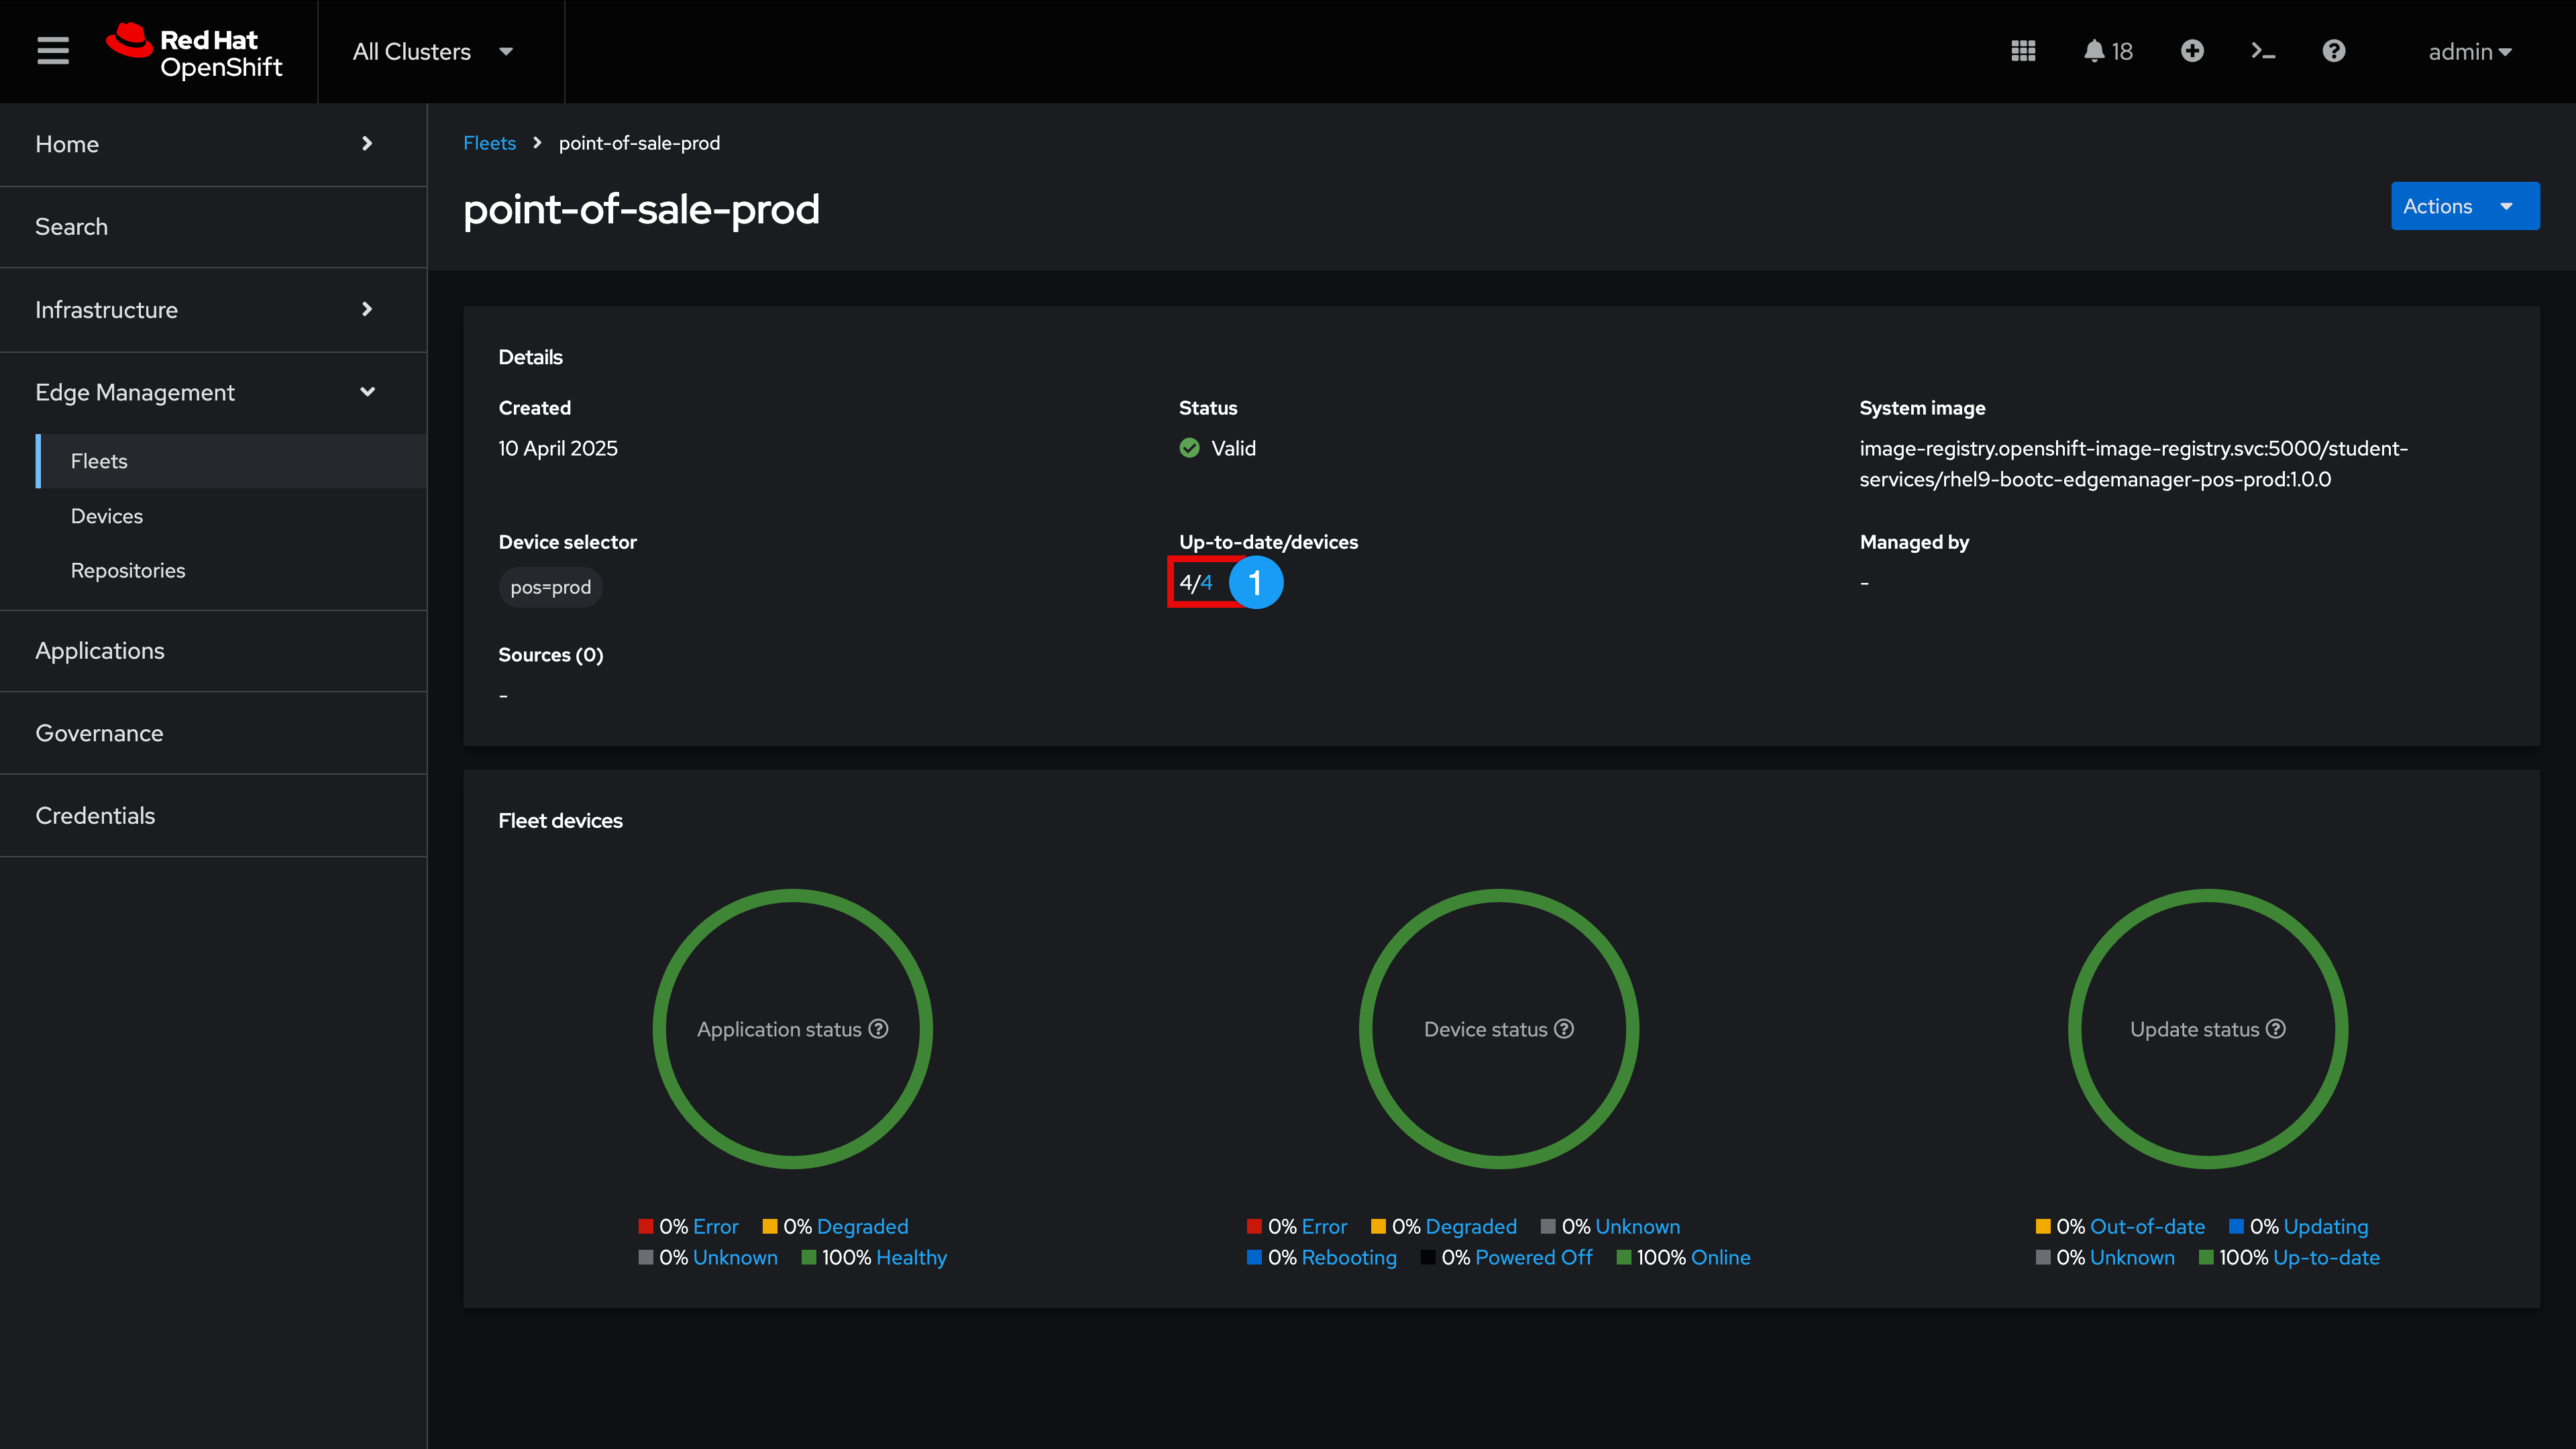Expand the Home navigation section
This screenshot has height=1449, width=2576.
click(x=213, y=144)
